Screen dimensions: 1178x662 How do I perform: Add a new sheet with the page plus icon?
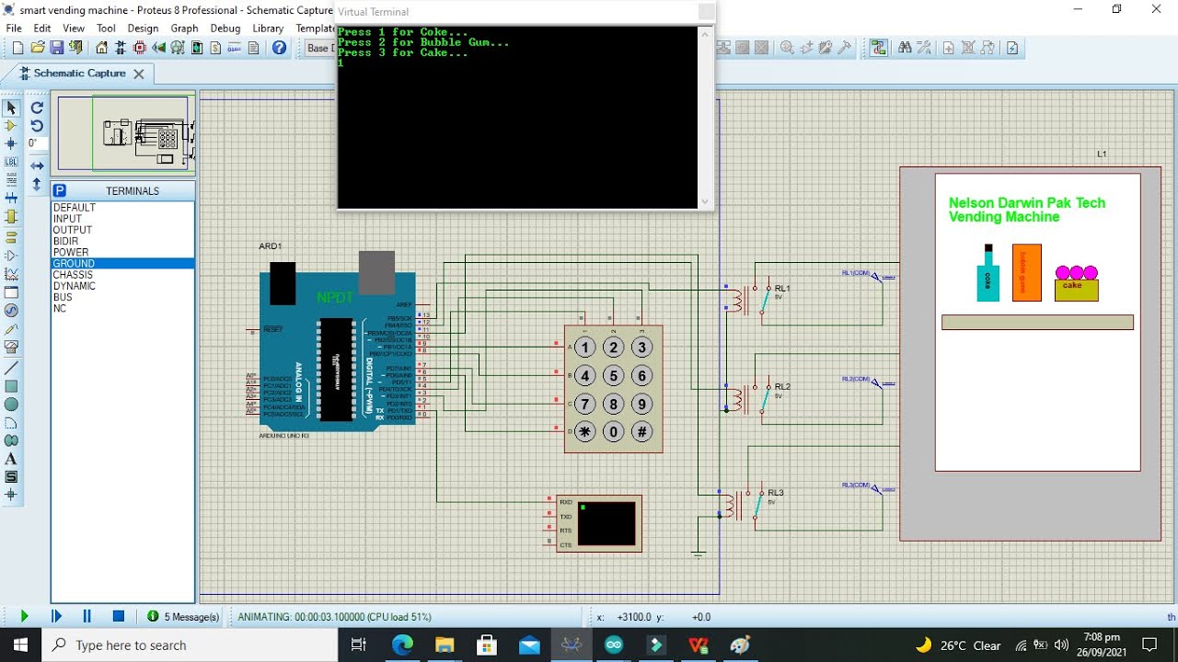tap(949, 48)
